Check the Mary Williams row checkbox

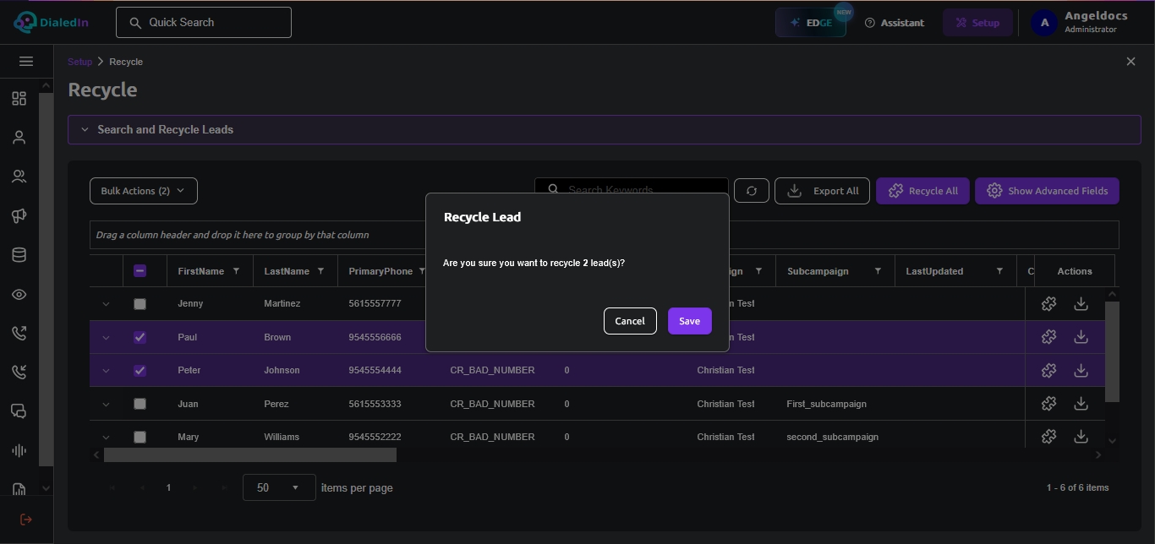[140, 437]
